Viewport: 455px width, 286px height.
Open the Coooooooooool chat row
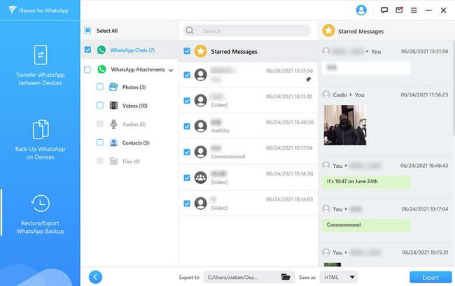click(248, 152)
